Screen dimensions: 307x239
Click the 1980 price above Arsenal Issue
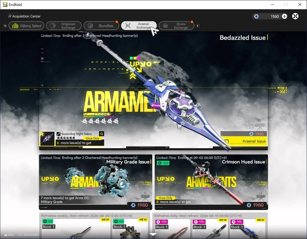click(259, 134)
